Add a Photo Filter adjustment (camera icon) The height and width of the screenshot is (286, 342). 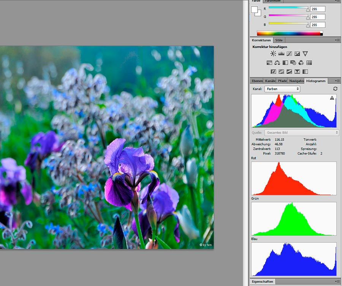tap(293, 63)
